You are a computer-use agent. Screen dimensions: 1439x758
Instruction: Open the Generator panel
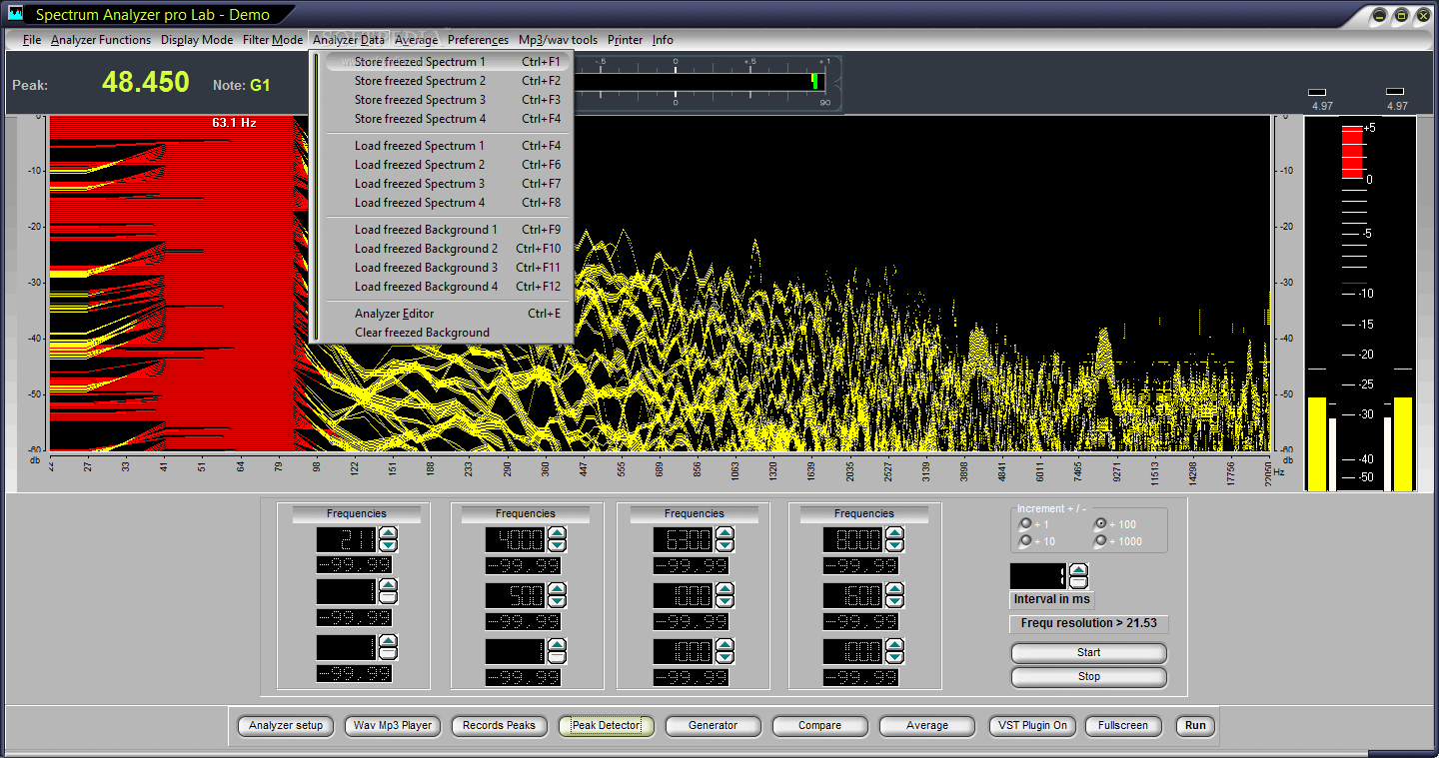(713, 726)
